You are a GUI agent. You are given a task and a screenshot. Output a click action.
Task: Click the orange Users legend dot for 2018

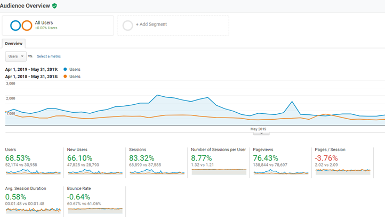click(x=65, y=77)
